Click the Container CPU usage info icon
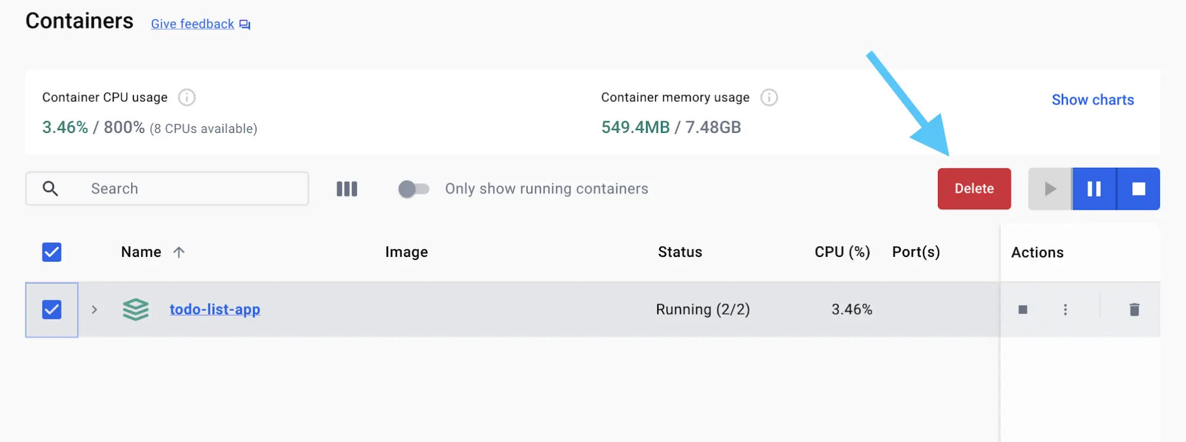Viewport: 1186px width, 442px height. pyautogui.click(x=186, y=97)
